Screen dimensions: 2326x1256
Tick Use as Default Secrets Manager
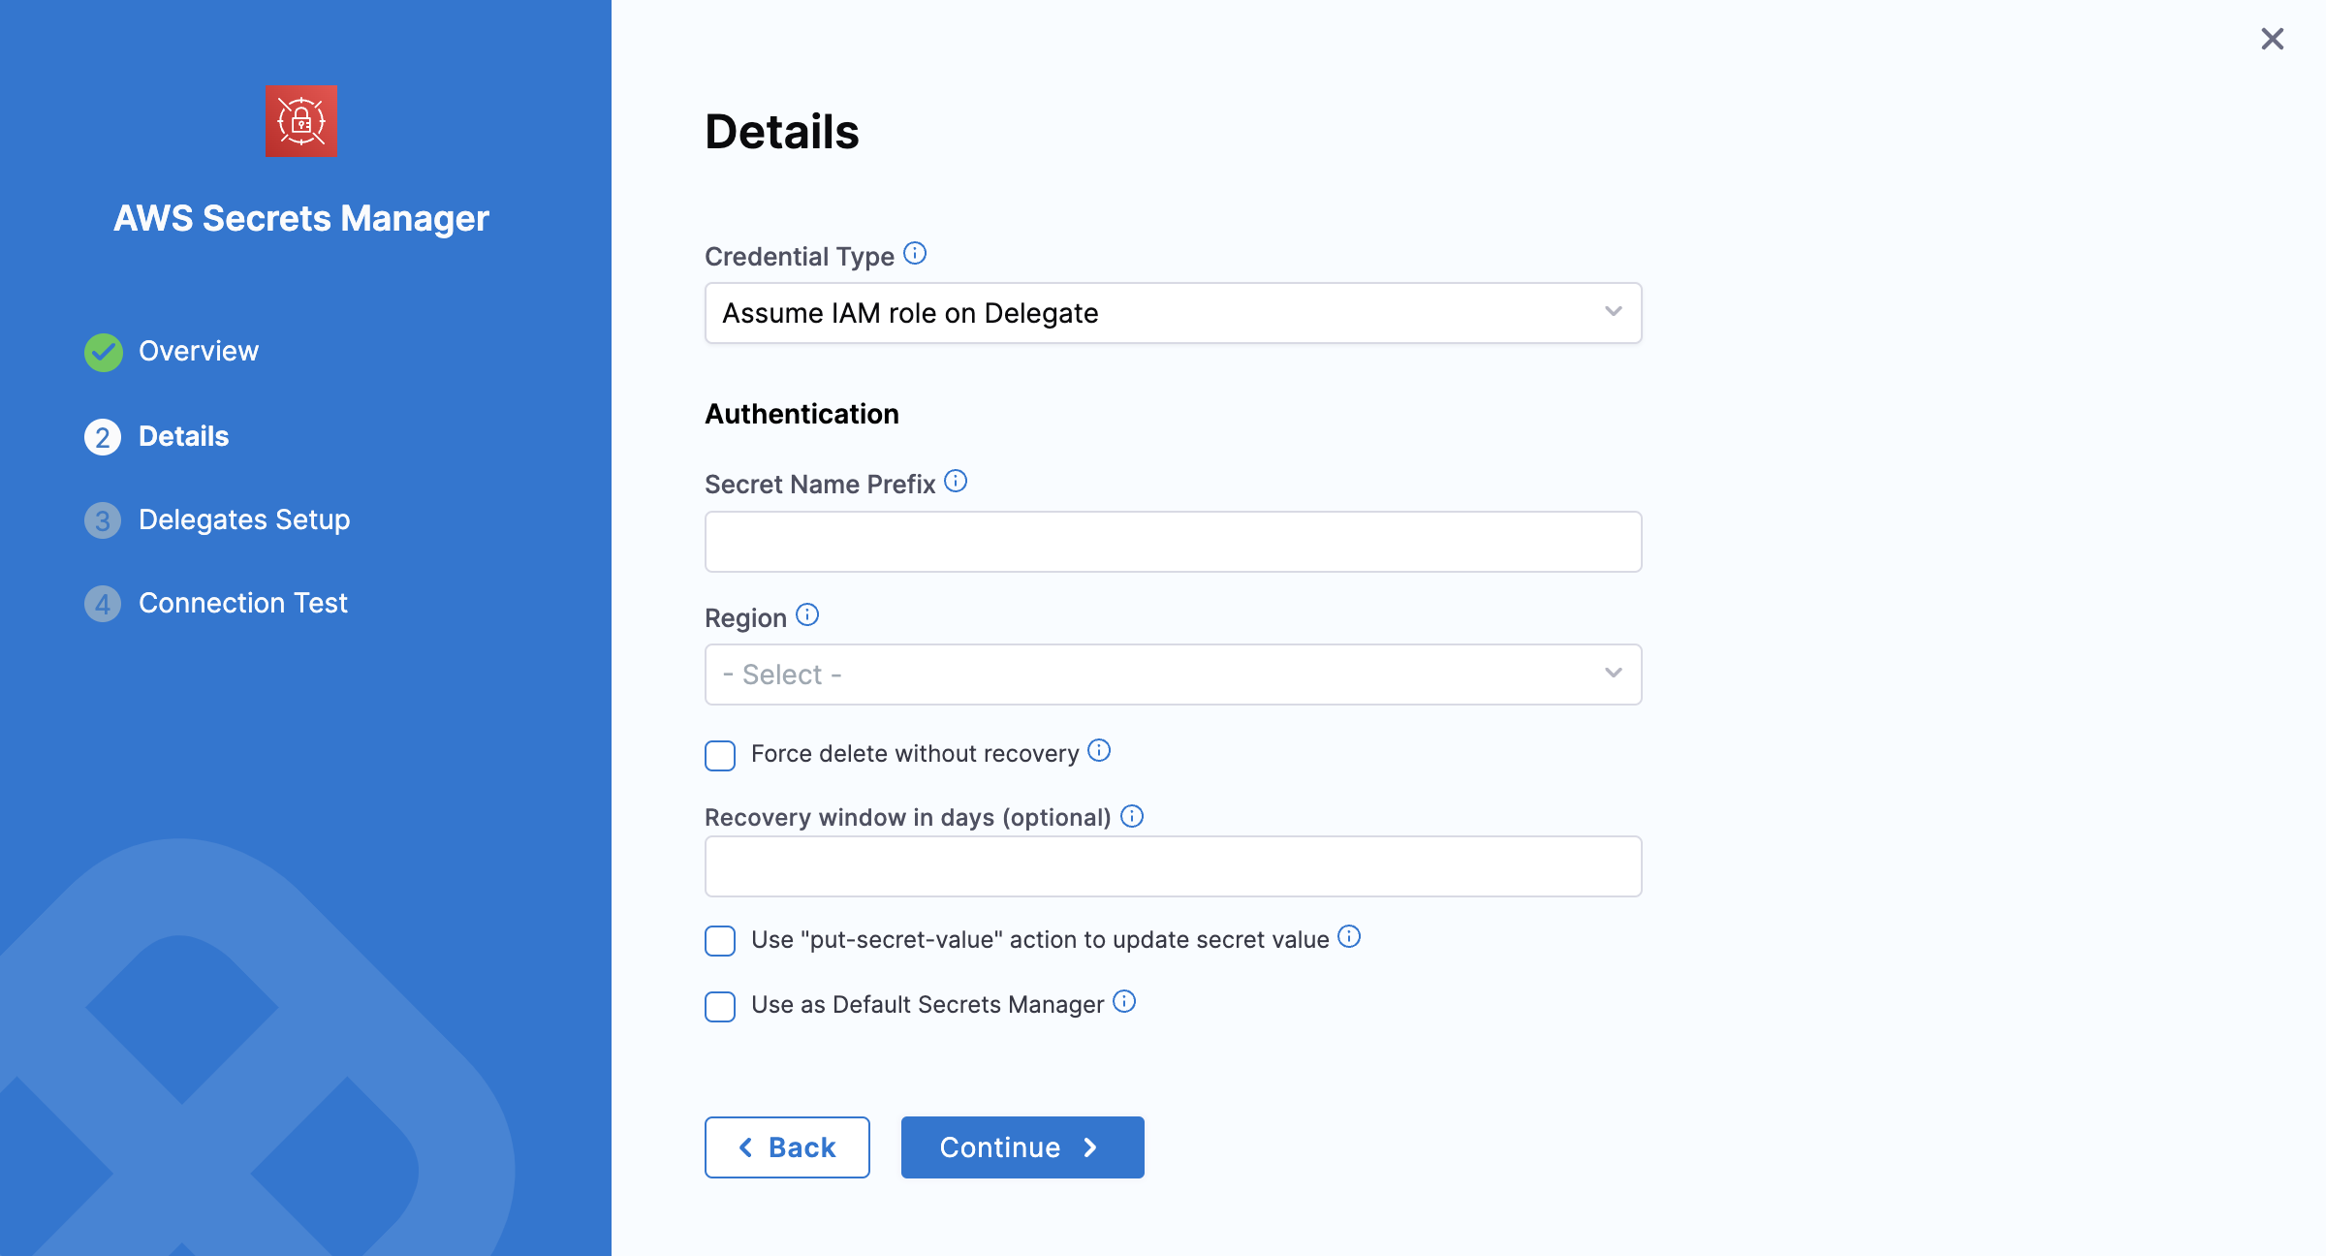click(720, 1006)
